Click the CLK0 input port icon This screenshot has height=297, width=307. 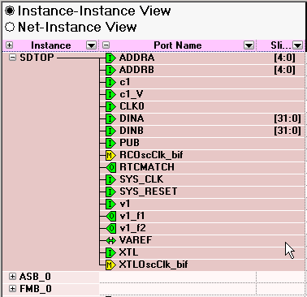click(110, 106)
